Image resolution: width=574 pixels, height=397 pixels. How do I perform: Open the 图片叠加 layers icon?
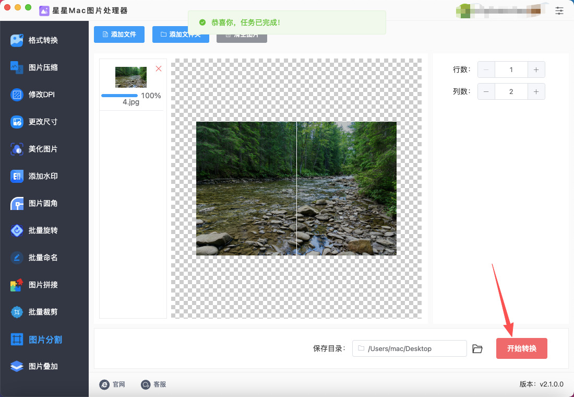(17, 366)
